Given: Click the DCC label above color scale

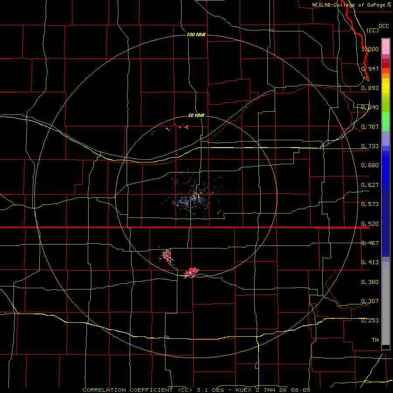Looking at the screenshot, I should (383, 26).
